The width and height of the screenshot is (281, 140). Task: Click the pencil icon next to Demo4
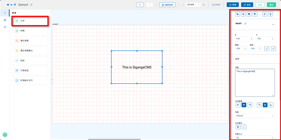click(x=31, y=5)
